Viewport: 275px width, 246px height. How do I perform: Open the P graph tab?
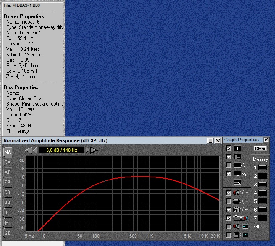click(8, 223)
